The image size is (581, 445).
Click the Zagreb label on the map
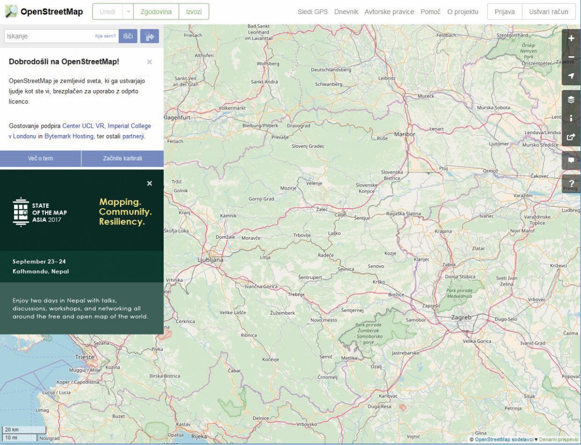tap(460, 317)
